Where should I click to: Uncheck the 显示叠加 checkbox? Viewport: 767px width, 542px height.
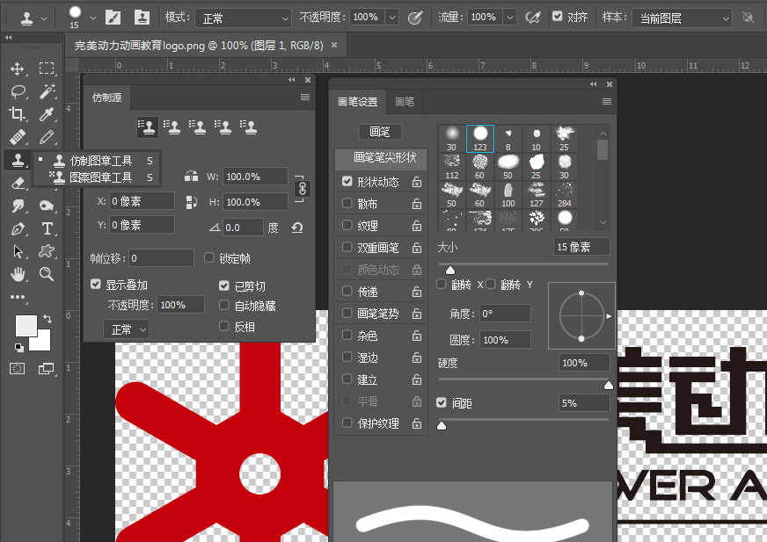point(96,285)
